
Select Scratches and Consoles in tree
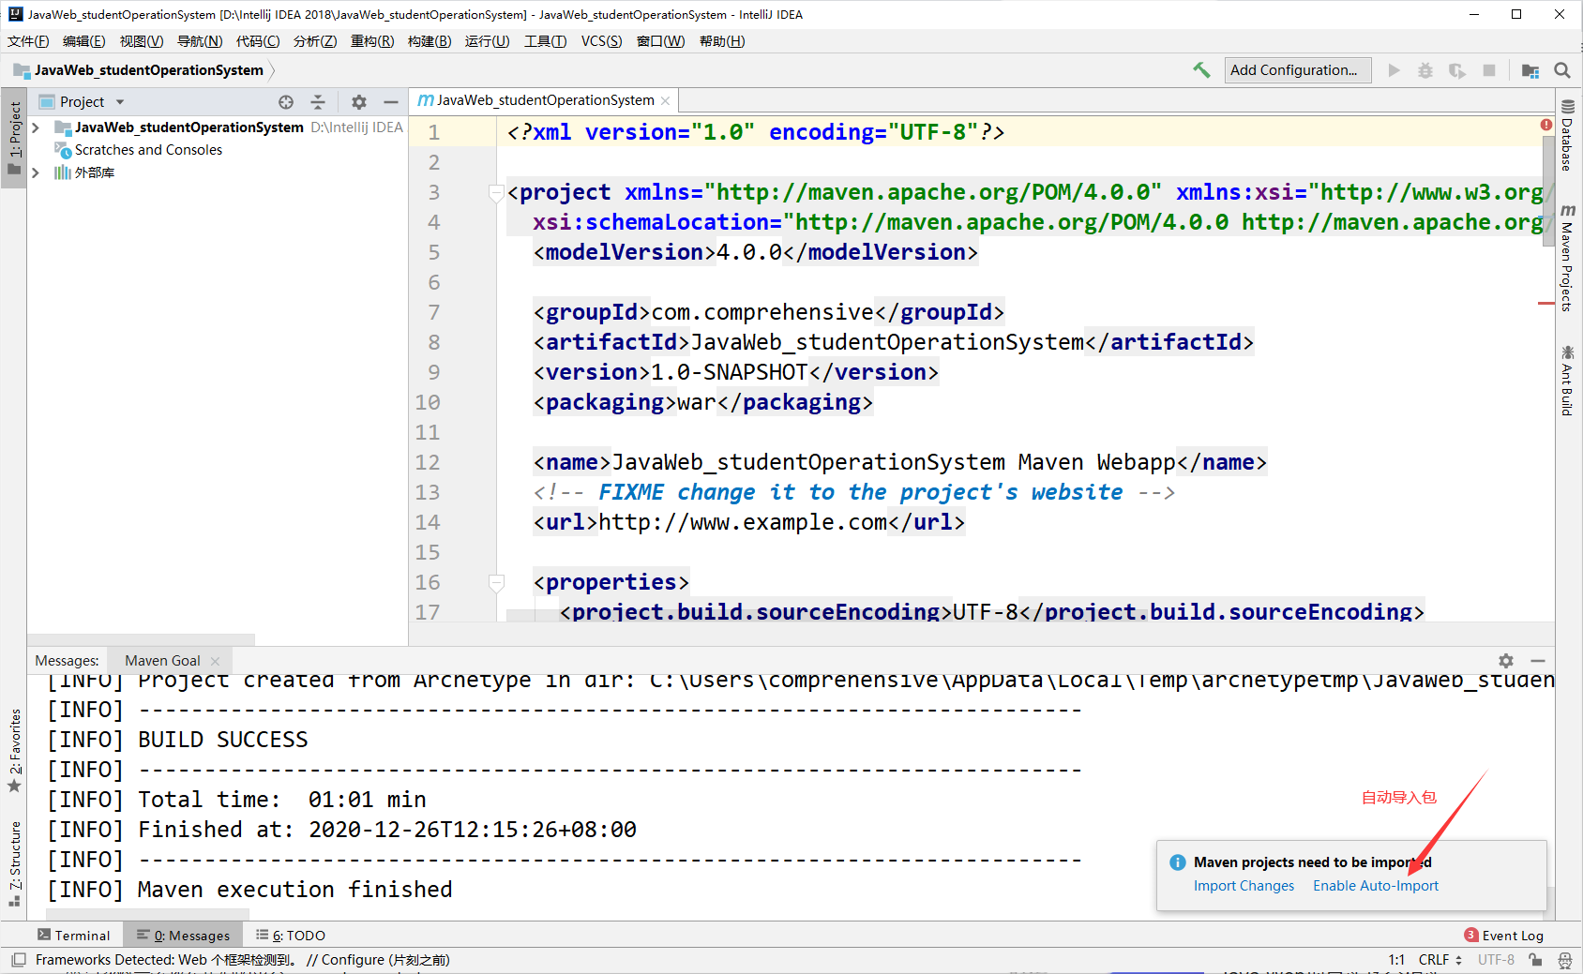tap(148, 150)
